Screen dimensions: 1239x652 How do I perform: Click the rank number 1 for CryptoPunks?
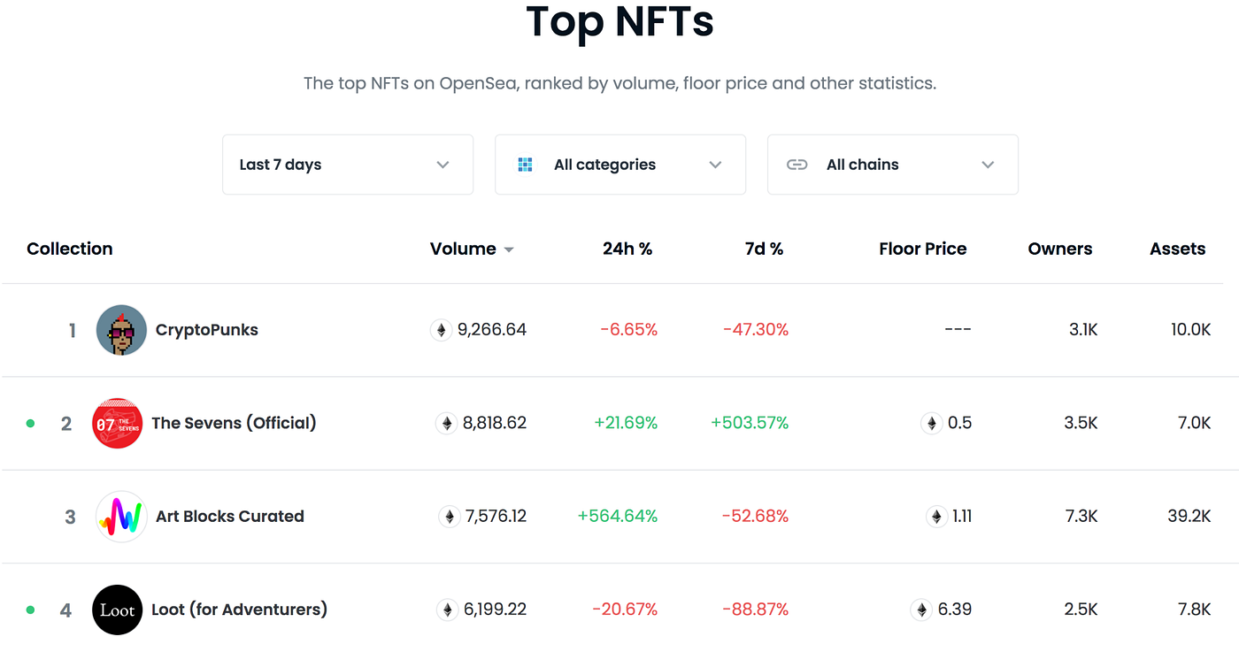(x=73, y=331)
